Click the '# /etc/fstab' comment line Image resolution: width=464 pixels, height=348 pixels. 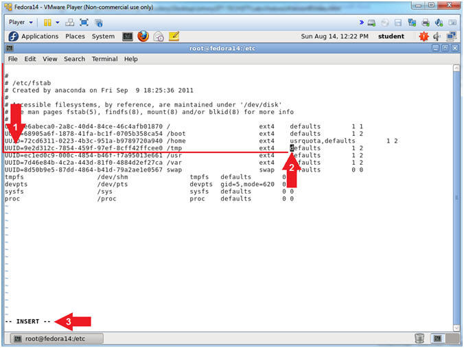pos(28,83)
